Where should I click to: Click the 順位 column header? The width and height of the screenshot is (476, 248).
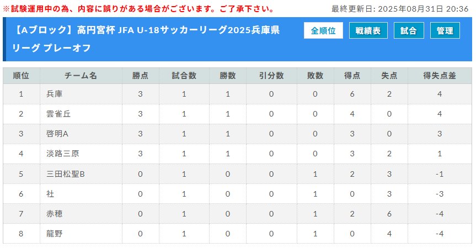tap(22, 76)
